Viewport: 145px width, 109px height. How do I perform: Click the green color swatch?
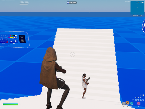[x=12, y=36]
